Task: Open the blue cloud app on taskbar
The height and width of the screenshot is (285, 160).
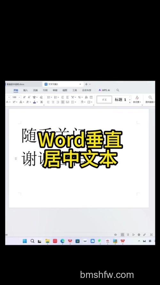Action: (92, 241)
